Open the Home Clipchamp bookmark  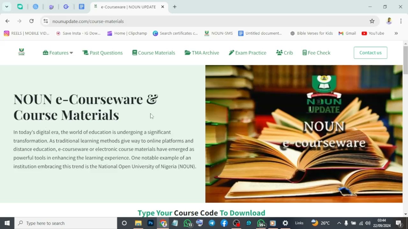[127, 33]
